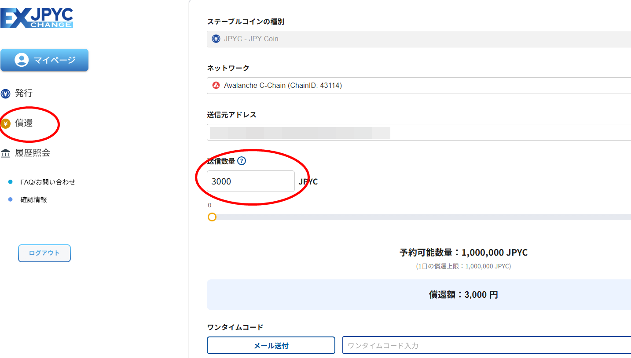Go to the 発行 menu item
This screenshot has height=358, width=631.
coord(24,93)
